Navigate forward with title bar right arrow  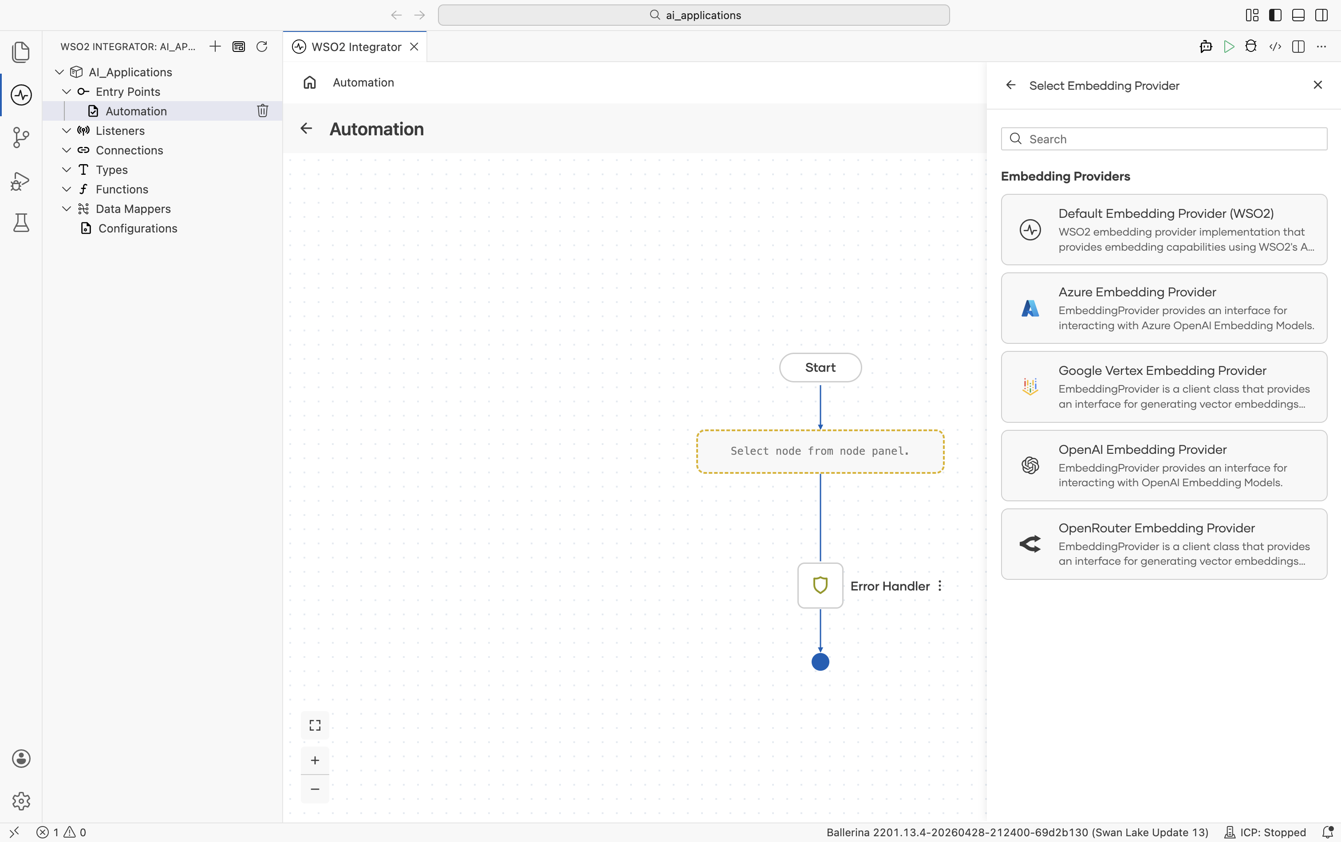(x=419, y=15)
